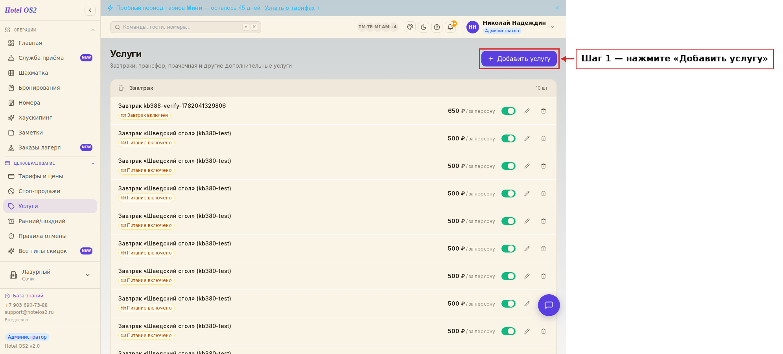Click the НН profile avatar
The height and width of the screenshot is (354, 783).
point(472,27)
